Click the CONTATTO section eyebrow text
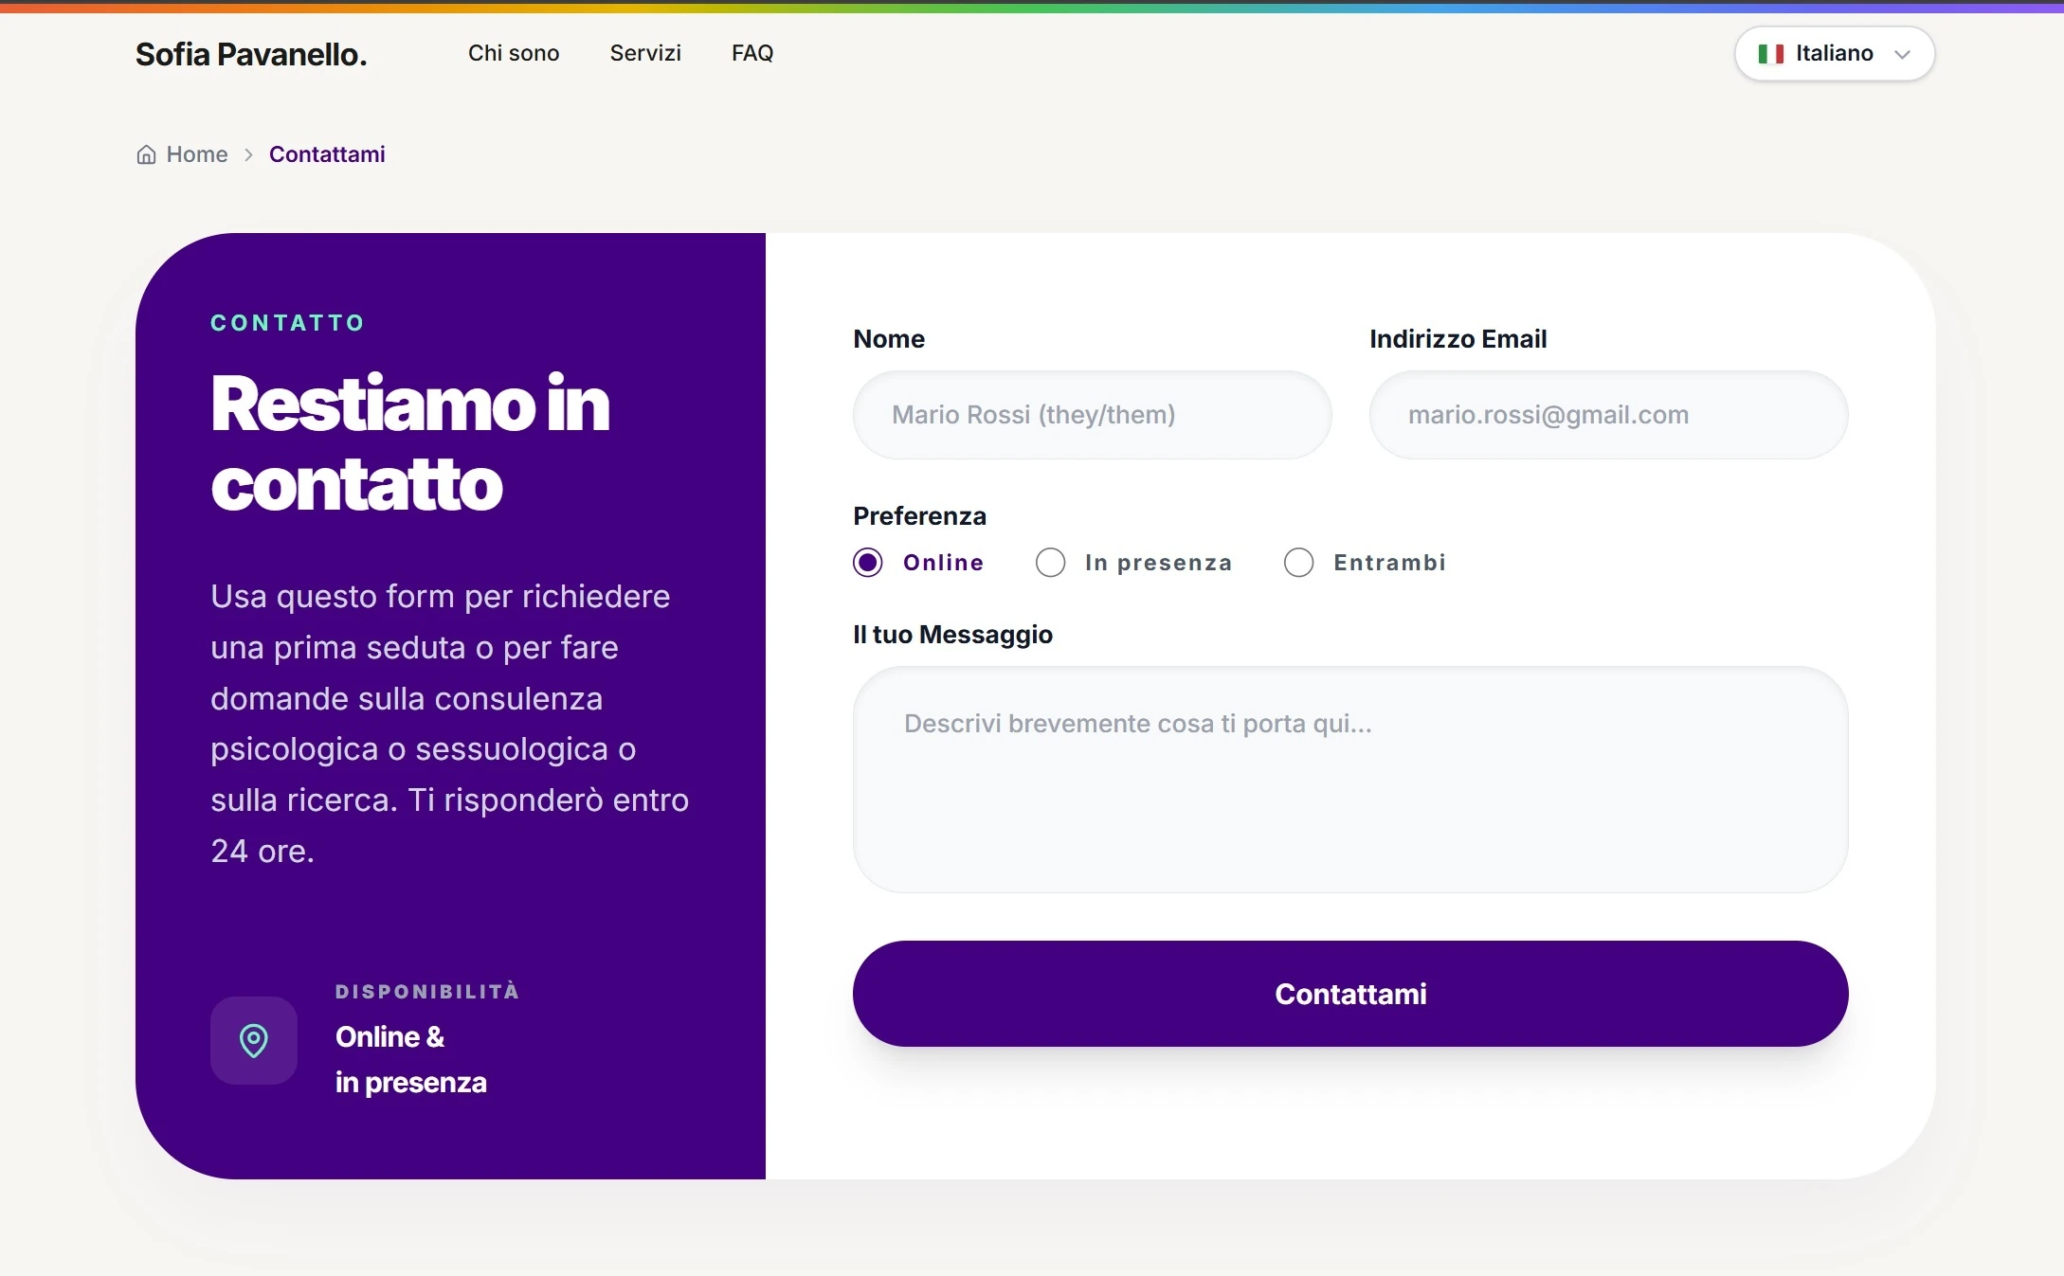The image size is (2064, 1276). (287, 323)
